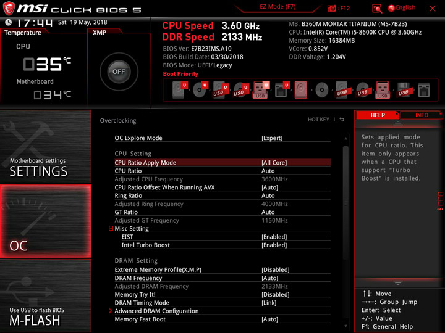Screen dimensions: 445x333
Task: Select highlighted UEFI USB key boot icon
Action: [x=261, y=90]
